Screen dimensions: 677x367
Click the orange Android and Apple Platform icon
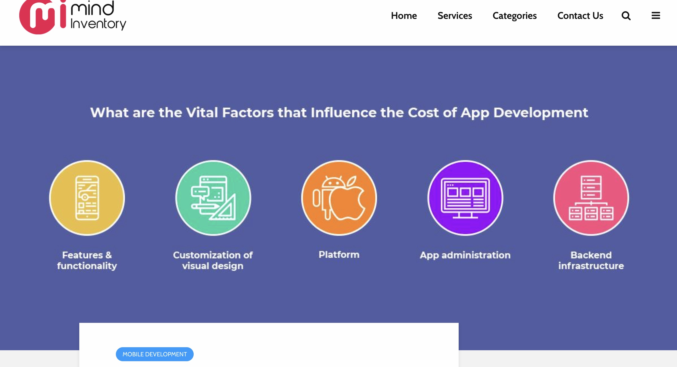(339, 198)
